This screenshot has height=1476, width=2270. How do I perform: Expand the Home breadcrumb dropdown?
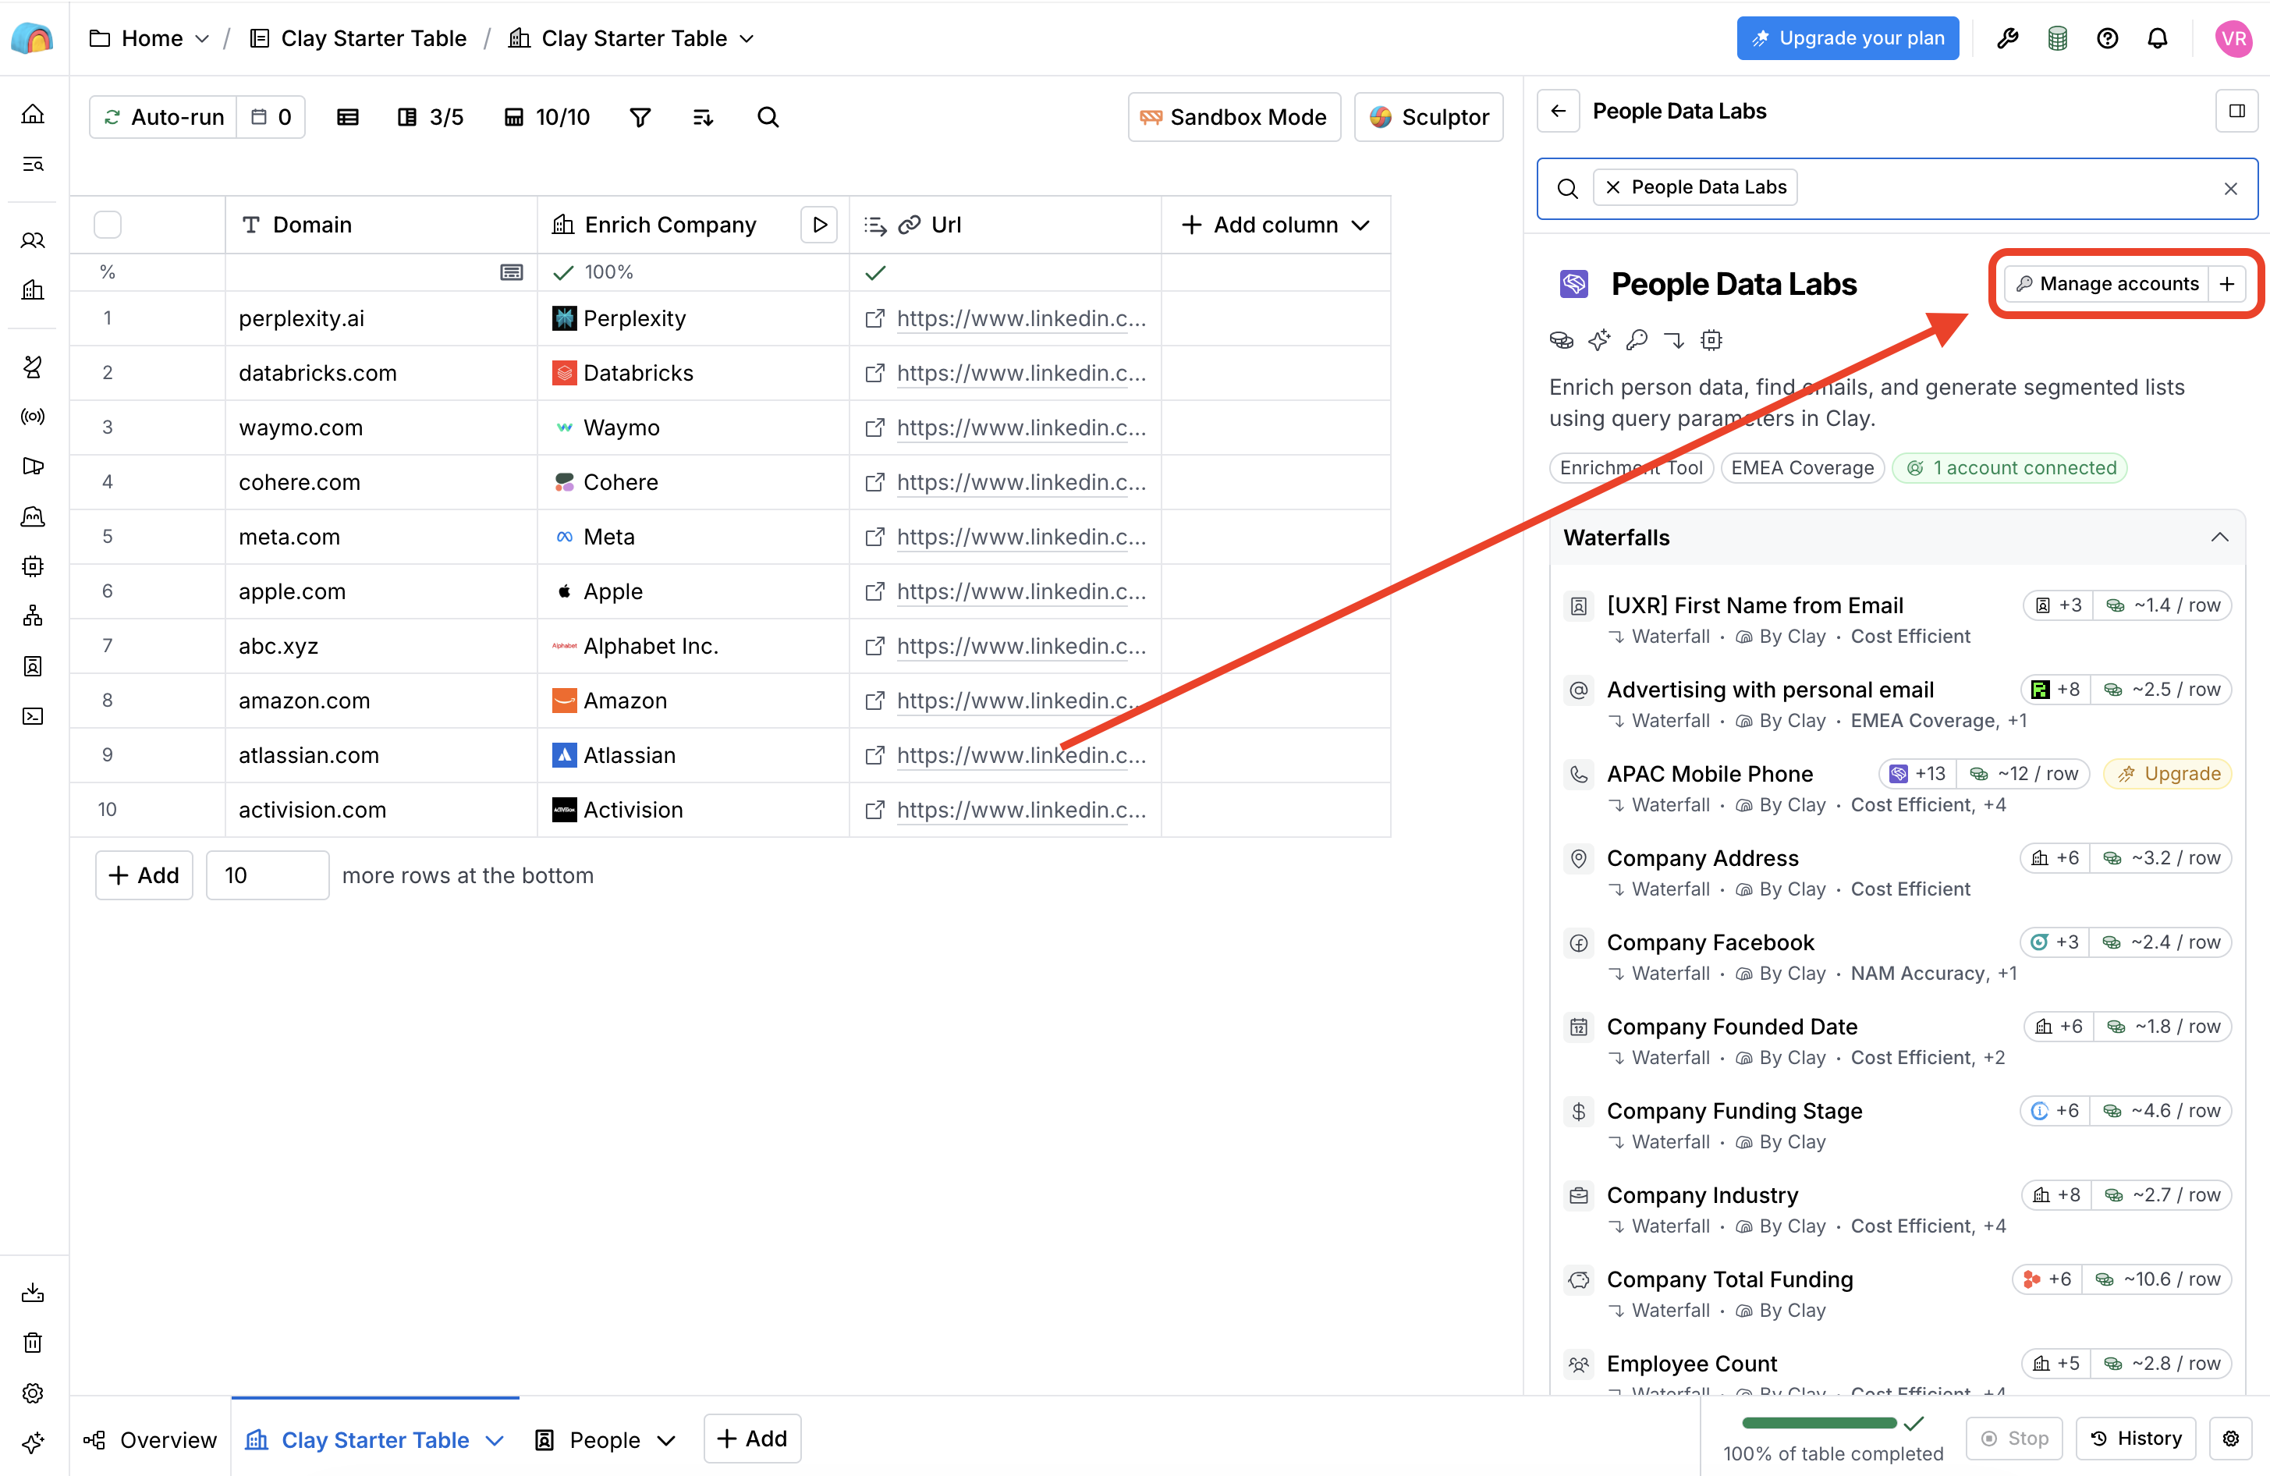coord(201,39)
